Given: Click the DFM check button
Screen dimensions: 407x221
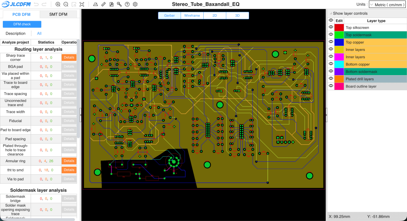Looking at the screenshot, I should pos(22,24).
